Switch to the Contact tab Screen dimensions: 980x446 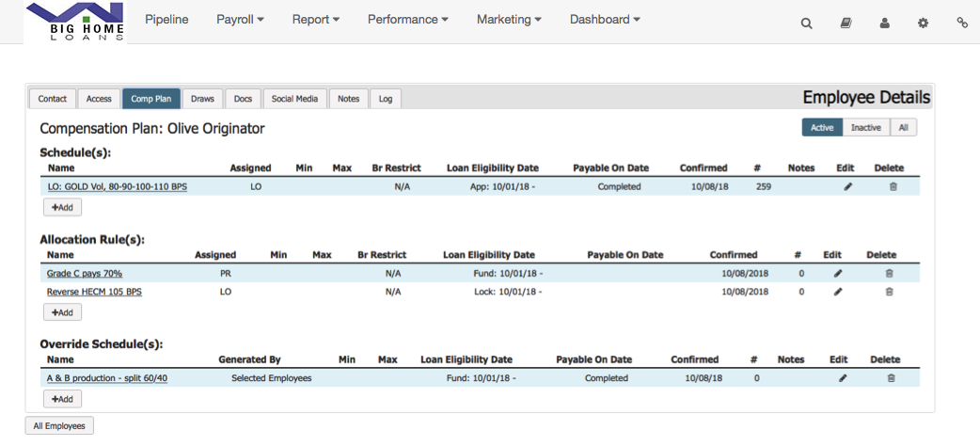pyautogui.click(x=53, y=99)
